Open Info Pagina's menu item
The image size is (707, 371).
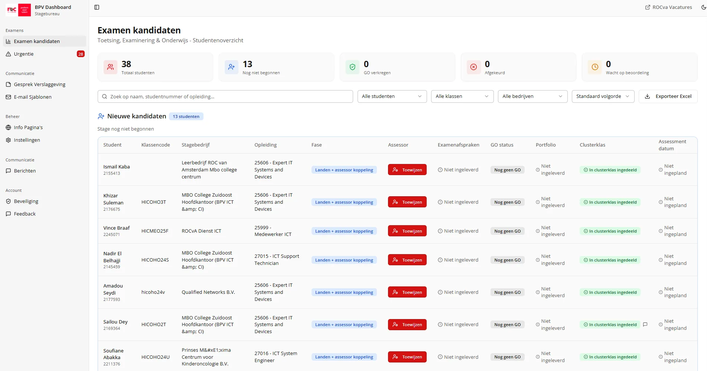tap(45, 128)
